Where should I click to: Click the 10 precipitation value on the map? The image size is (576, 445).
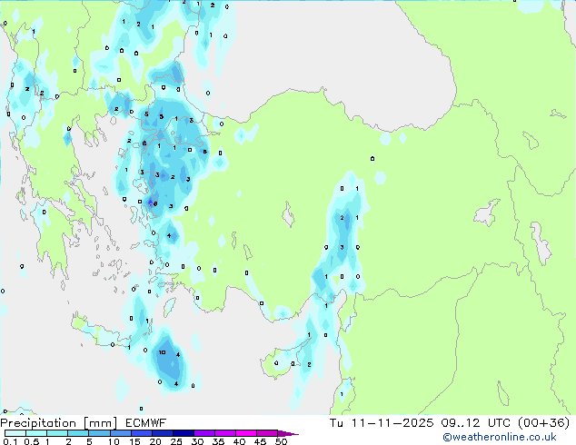[162, 352]
